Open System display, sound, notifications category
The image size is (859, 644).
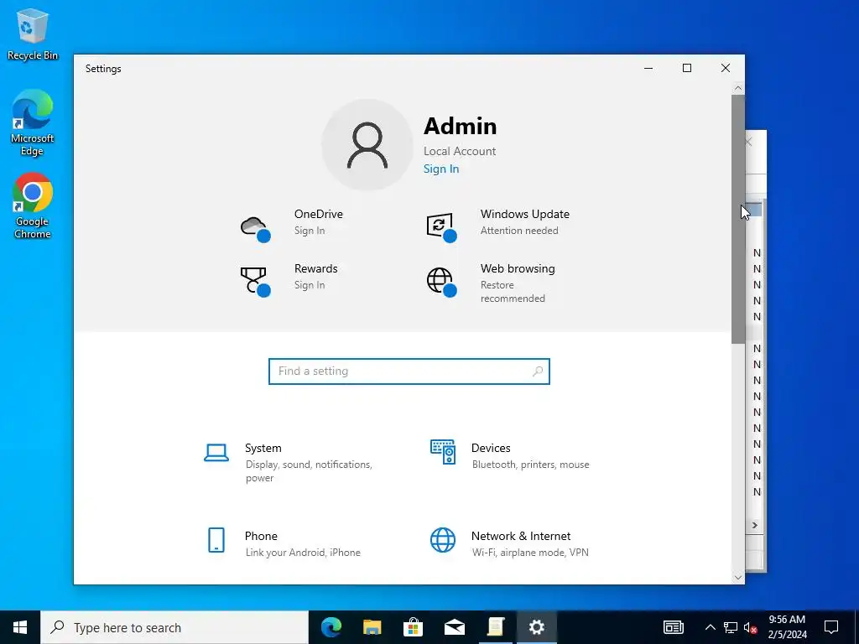pyautogui.click(x=296, y=463)
